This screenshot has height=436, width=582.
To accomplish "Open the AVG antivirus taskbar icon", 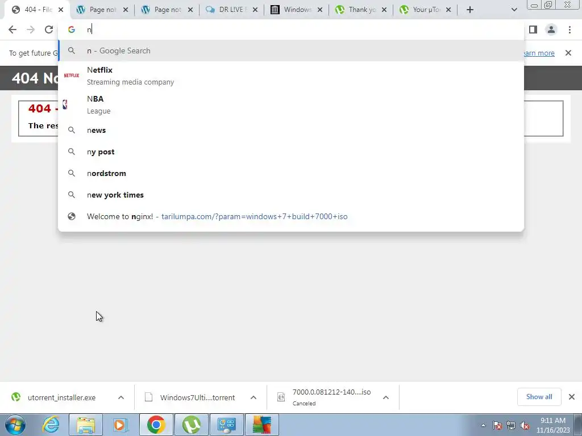I will pos(262,425).
